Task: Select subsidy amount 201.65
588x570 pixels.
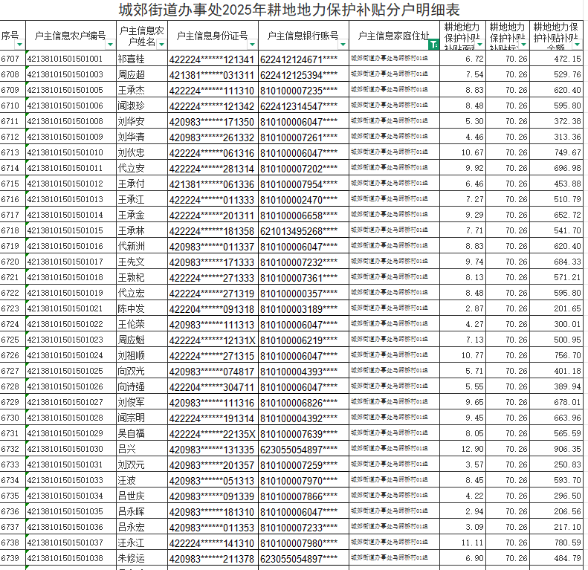Action: point(557,308)
